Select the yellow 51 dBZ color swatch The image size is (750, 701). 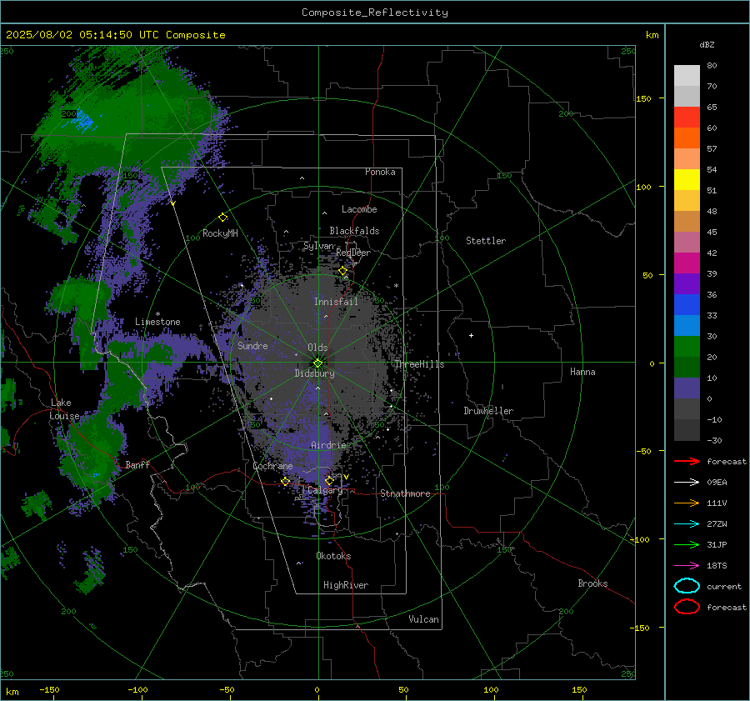[687, 180]
